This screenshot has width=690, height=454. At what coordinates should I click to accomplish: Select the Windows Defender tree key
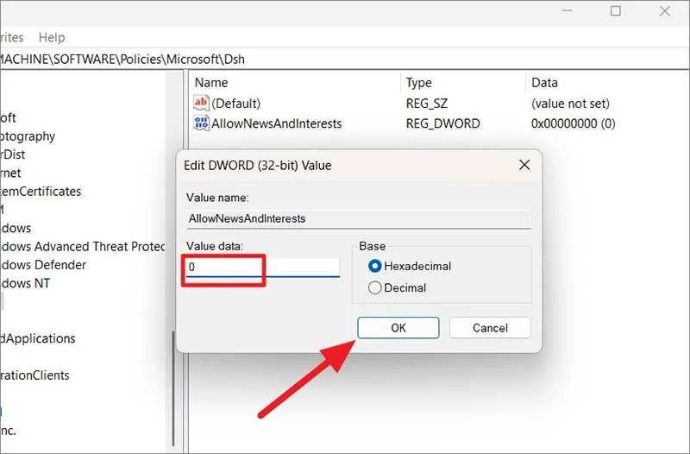coord(43,265)
